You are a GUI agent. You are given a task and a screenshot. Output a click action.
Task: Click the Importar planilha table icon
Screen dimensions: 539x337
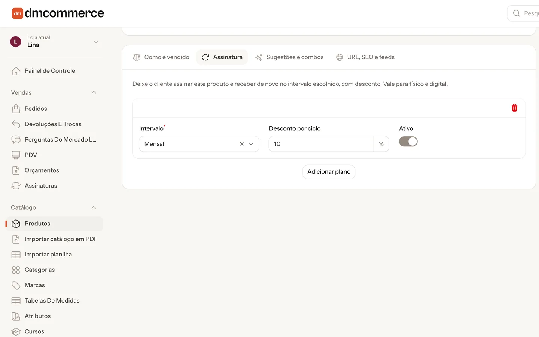click(16, 255)
